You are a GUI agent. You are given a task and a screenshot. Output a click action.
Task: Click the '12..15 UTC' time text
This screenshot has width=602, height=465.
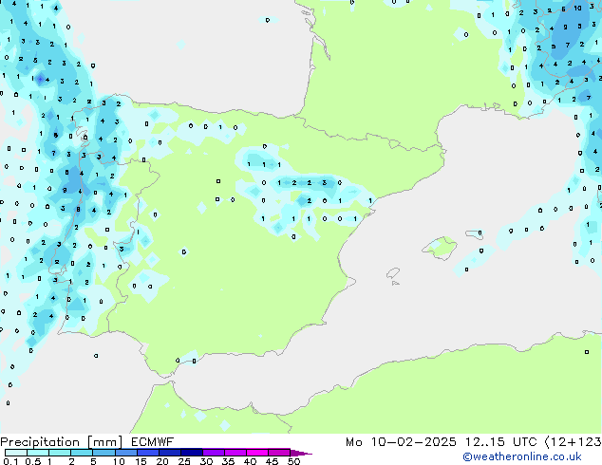click(x=500, y=442)
